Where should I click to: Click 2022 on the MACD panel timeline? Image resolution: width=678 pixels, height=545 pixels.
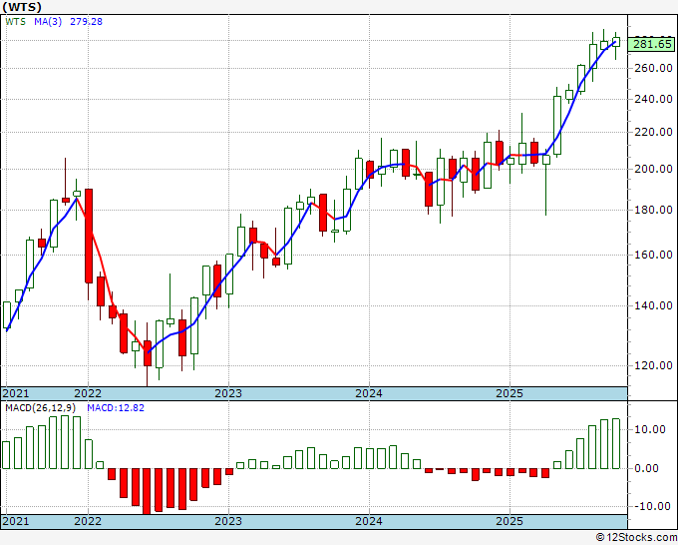[88, 521]
